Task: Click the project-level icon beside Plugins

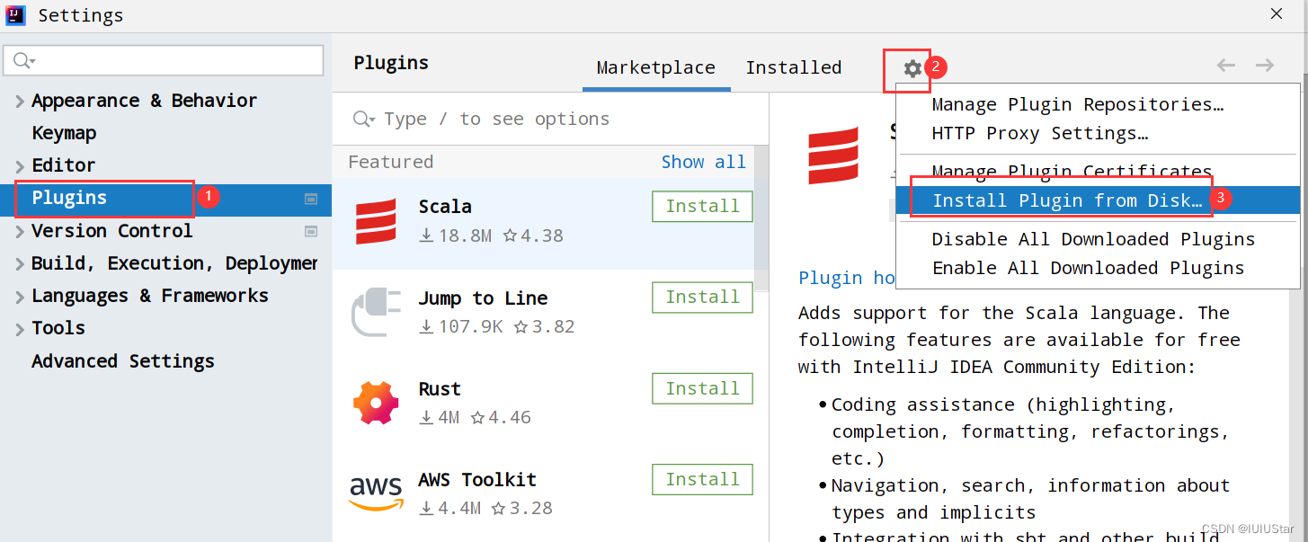Action: click(x=311, y=199)
